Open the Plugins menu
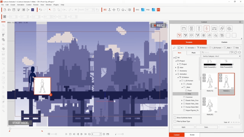This screenshot has width=244, height=137. (x=56, y=5)
